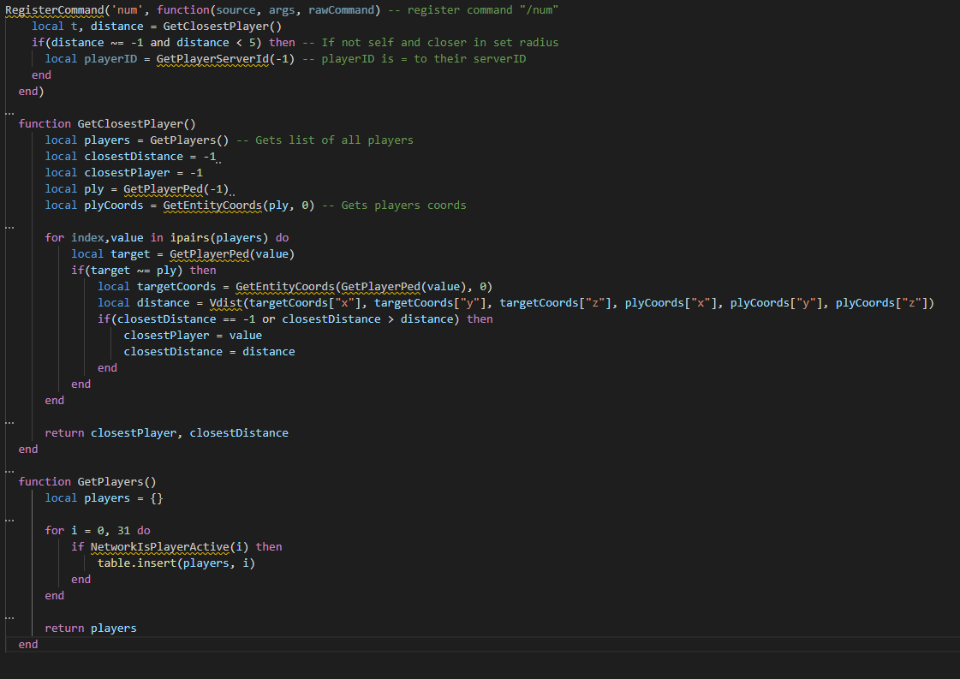960x679 pixels.
Task: Click the 'end)' closing RegisterCommand
Action: (31, 92)
